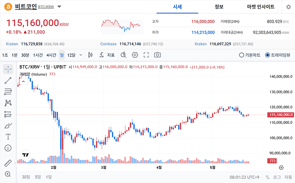Select 기본차트 radio option
The width and height of the screenshot is (295, 183).
[250, 55]
